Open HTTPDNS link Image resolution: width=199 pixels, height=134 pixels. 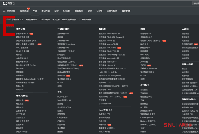pos(21,114)
